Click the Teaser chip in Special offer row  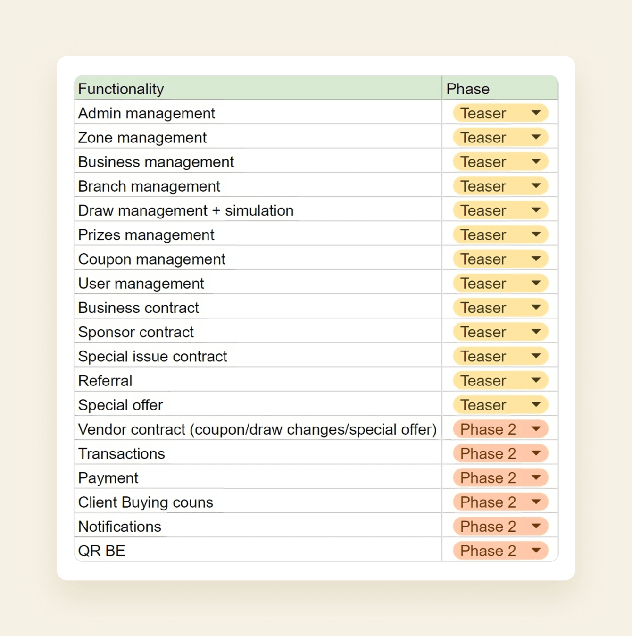tap(484, 405)
